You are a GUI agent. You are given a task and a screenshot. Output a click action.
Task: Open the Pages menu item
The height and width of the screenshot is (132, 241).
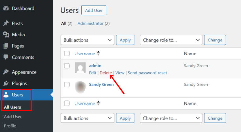coord(18,46)
